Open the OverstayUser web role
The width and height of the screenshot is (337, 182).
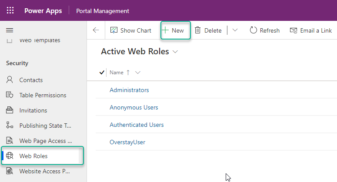click(127, 142)
